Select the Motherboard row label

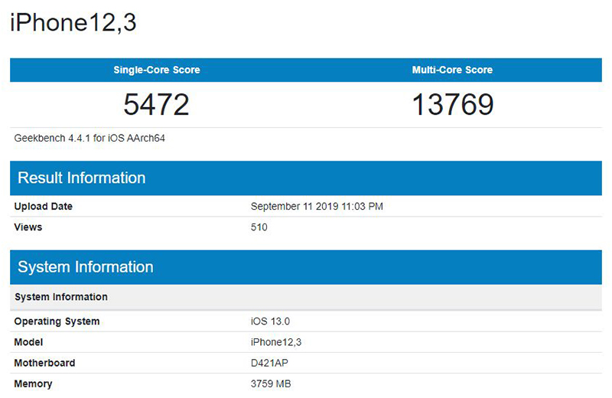(x=45, y=363)
